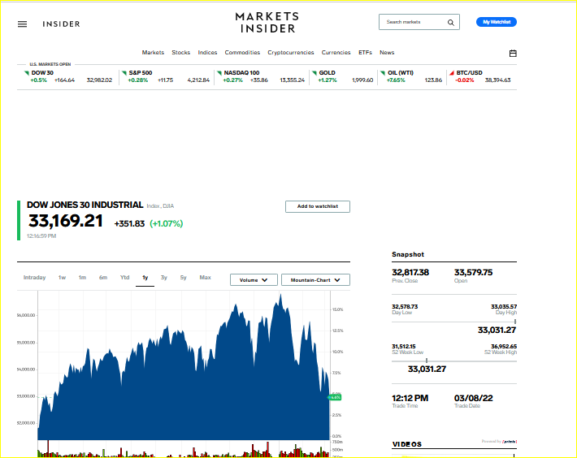Click Add to watchlist button
This screenshot has height=458, width=577.
tap(318, 206)
